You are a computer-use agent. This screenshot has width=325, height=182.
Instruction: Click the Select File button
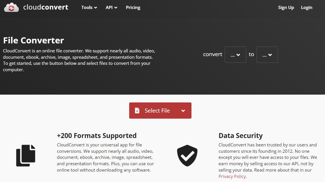(x=160, y=111)
